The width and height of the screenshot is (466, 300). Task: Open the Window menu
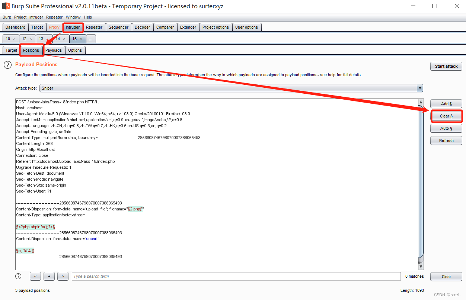tap(73, 17)
